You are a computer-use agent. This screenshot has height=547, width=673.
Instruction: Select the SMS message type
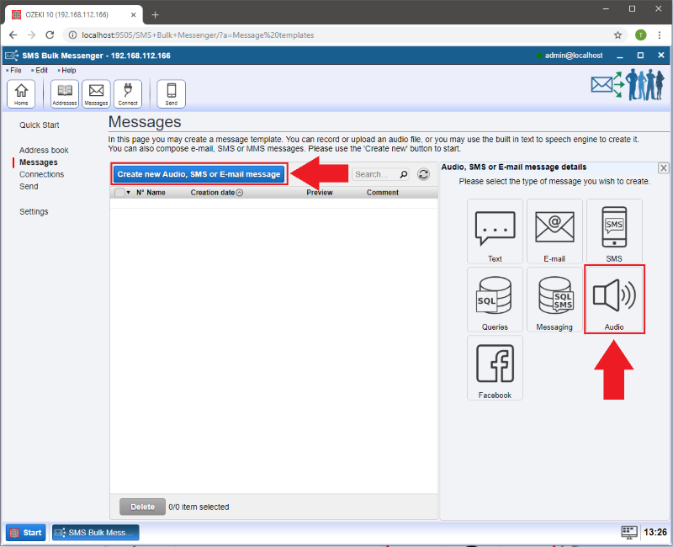pos(614,231)
